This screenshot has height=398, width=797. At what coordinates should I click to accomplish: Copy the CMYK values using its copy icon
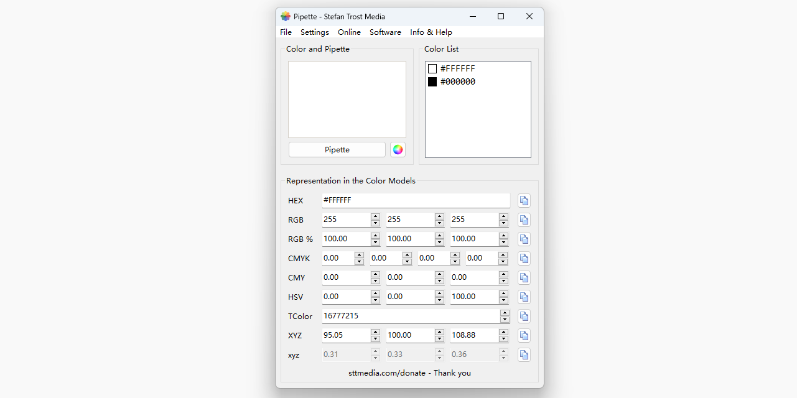524,258
